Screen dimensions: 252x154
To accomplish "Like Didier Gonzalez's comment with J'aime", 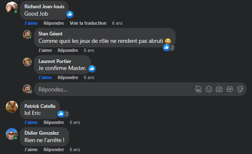I will [31, 149].
